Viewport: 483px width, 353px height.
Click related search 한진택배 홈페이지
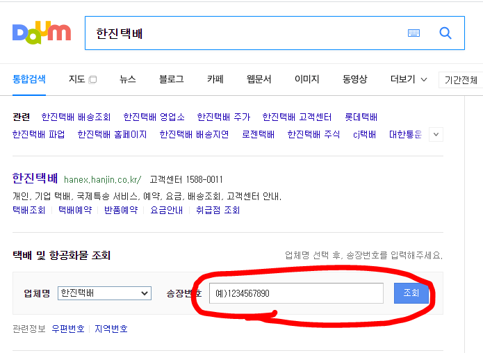click(112, 134)
